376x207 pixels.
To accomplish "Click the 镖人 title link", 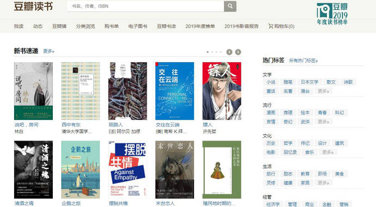I will click(208, 125).
